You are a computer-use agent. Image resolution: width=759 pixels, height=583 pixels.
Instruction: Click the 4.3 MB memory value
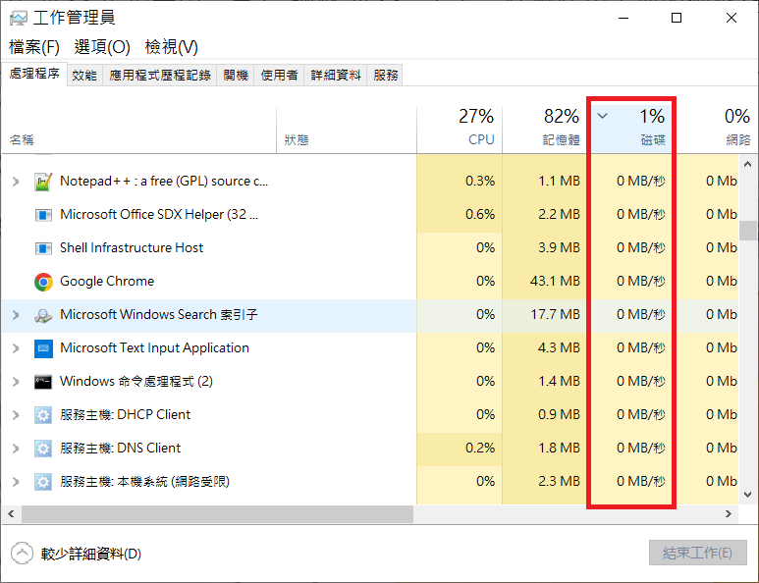pyautogui.click(x=559, y=347)
